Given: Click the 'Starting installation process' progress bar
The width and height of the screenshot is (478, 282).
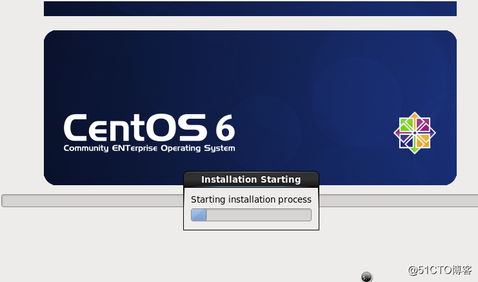Looking at the screenshot, I should (x=251, y=215).
